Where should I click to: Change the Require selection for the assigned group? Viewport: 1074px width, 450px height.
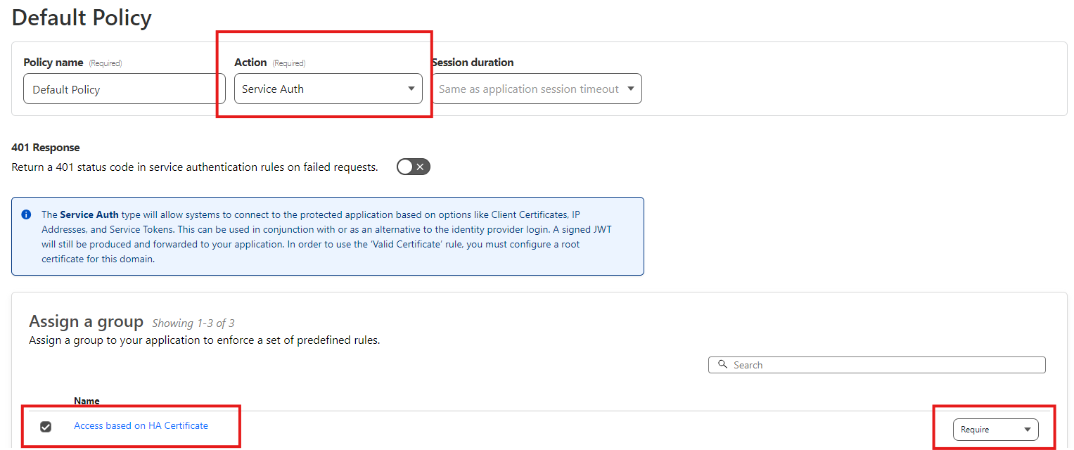[996, 429]
